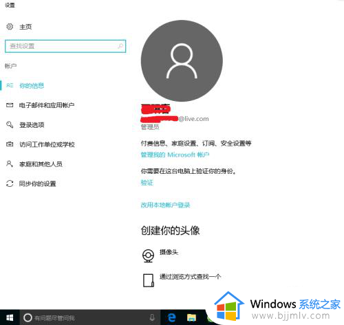Image resolution: width=344 pixels, height=325 pixels.
Task: Open 访问工作单位或学校 section
Action: click(x=47, y=144)
